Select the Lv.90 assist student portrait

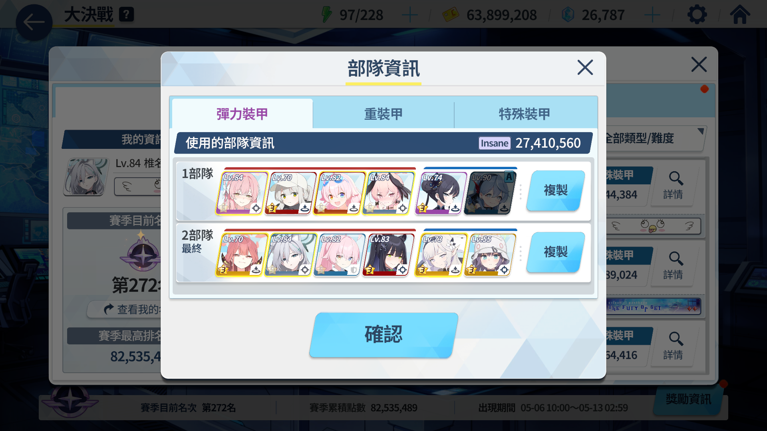[x=490, y=193]
